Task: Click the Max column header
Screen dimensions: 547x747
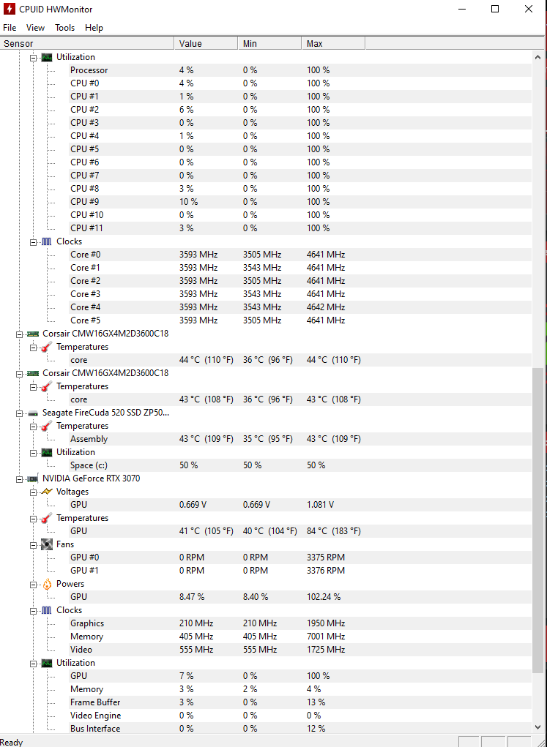Action: coord(333,44)
